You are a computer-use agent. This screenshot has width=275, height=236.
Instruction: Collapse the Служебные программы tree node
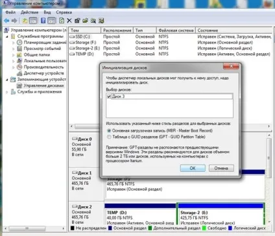(x=7, y=36)
